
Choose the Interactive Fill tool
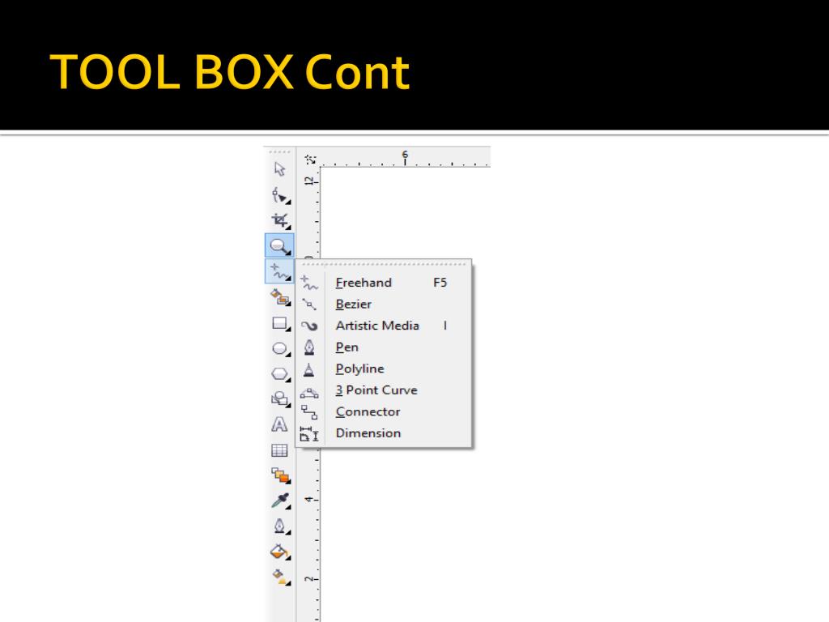pos(280,577)
